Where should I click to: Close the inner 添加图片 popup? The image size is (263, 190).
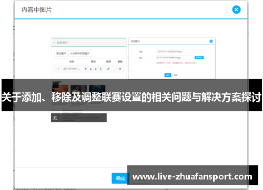tap(211, 41)
